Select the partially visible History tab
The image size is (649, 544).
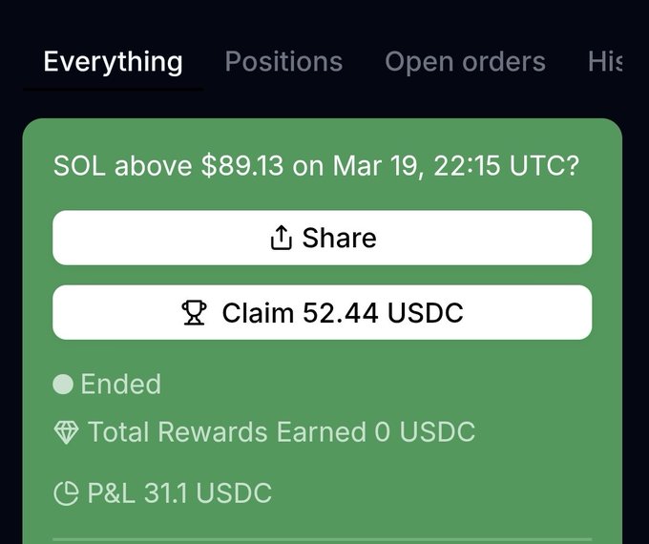(x=605, y=62)
